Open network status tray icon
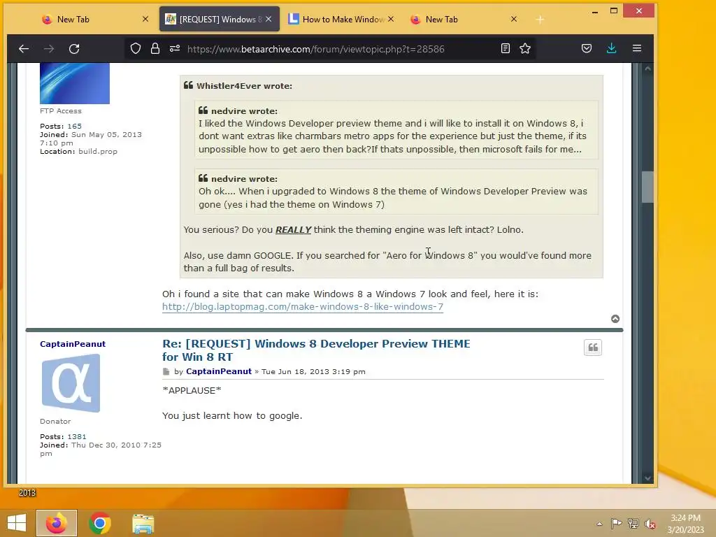The height and width of the screenshot is (537, 716). (x=633, y=524)
